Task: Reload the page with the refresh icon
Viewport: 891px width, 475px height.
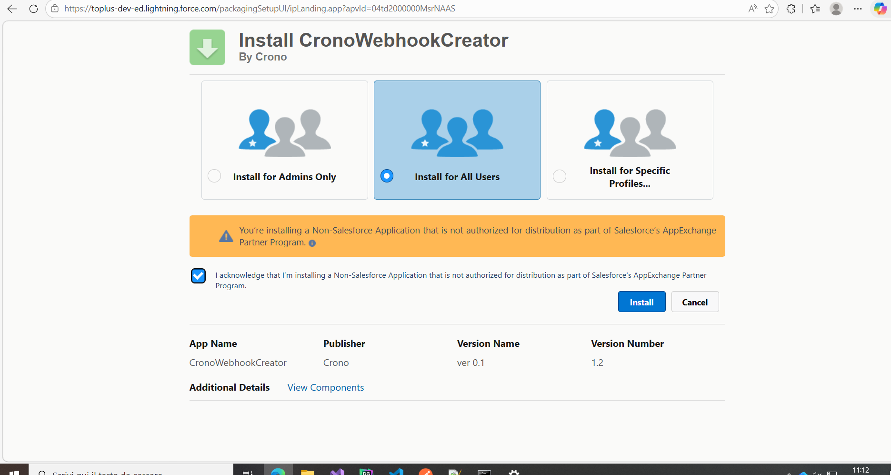Action: point(33,9)
